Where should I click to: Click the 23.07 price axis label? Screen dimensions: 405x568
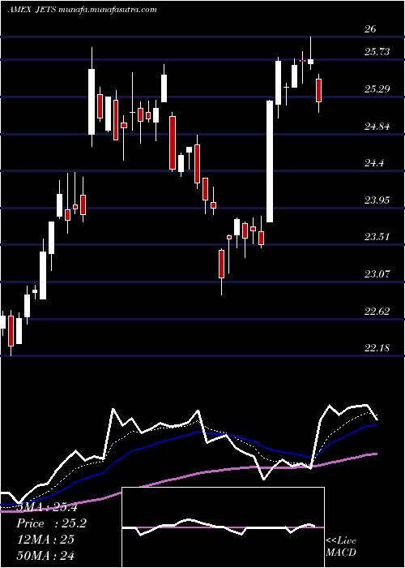click(x=377, y=274)
